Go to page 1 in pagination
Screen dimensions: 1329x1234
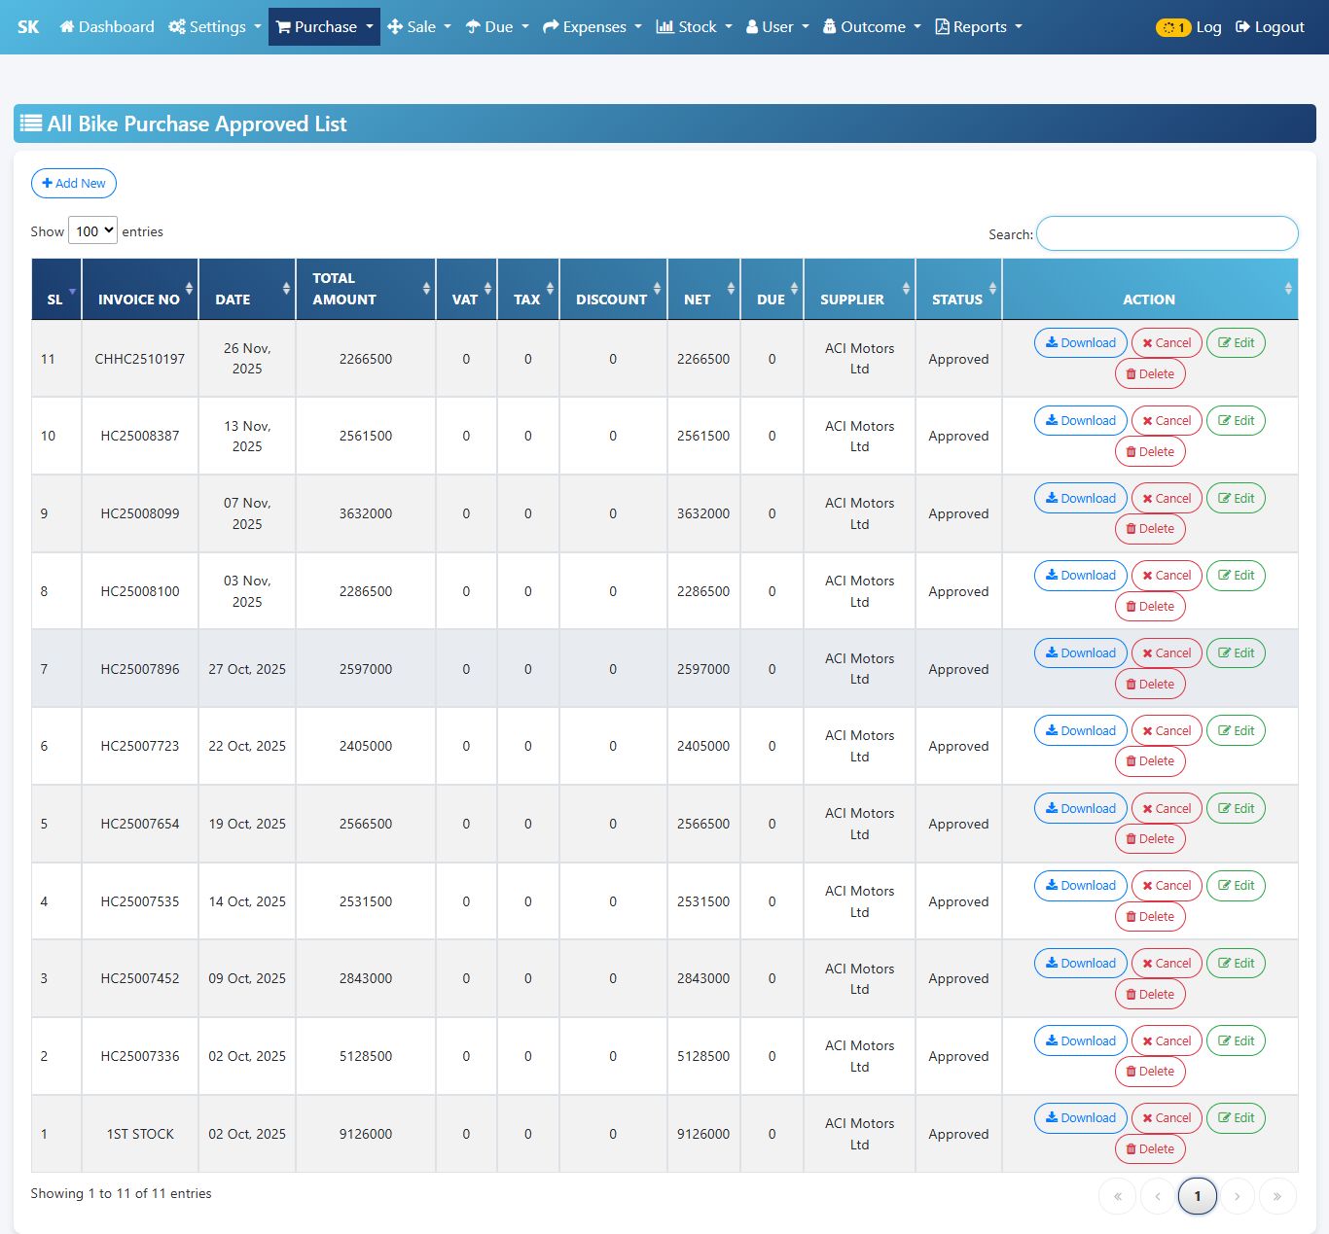click(1197, 1196)
